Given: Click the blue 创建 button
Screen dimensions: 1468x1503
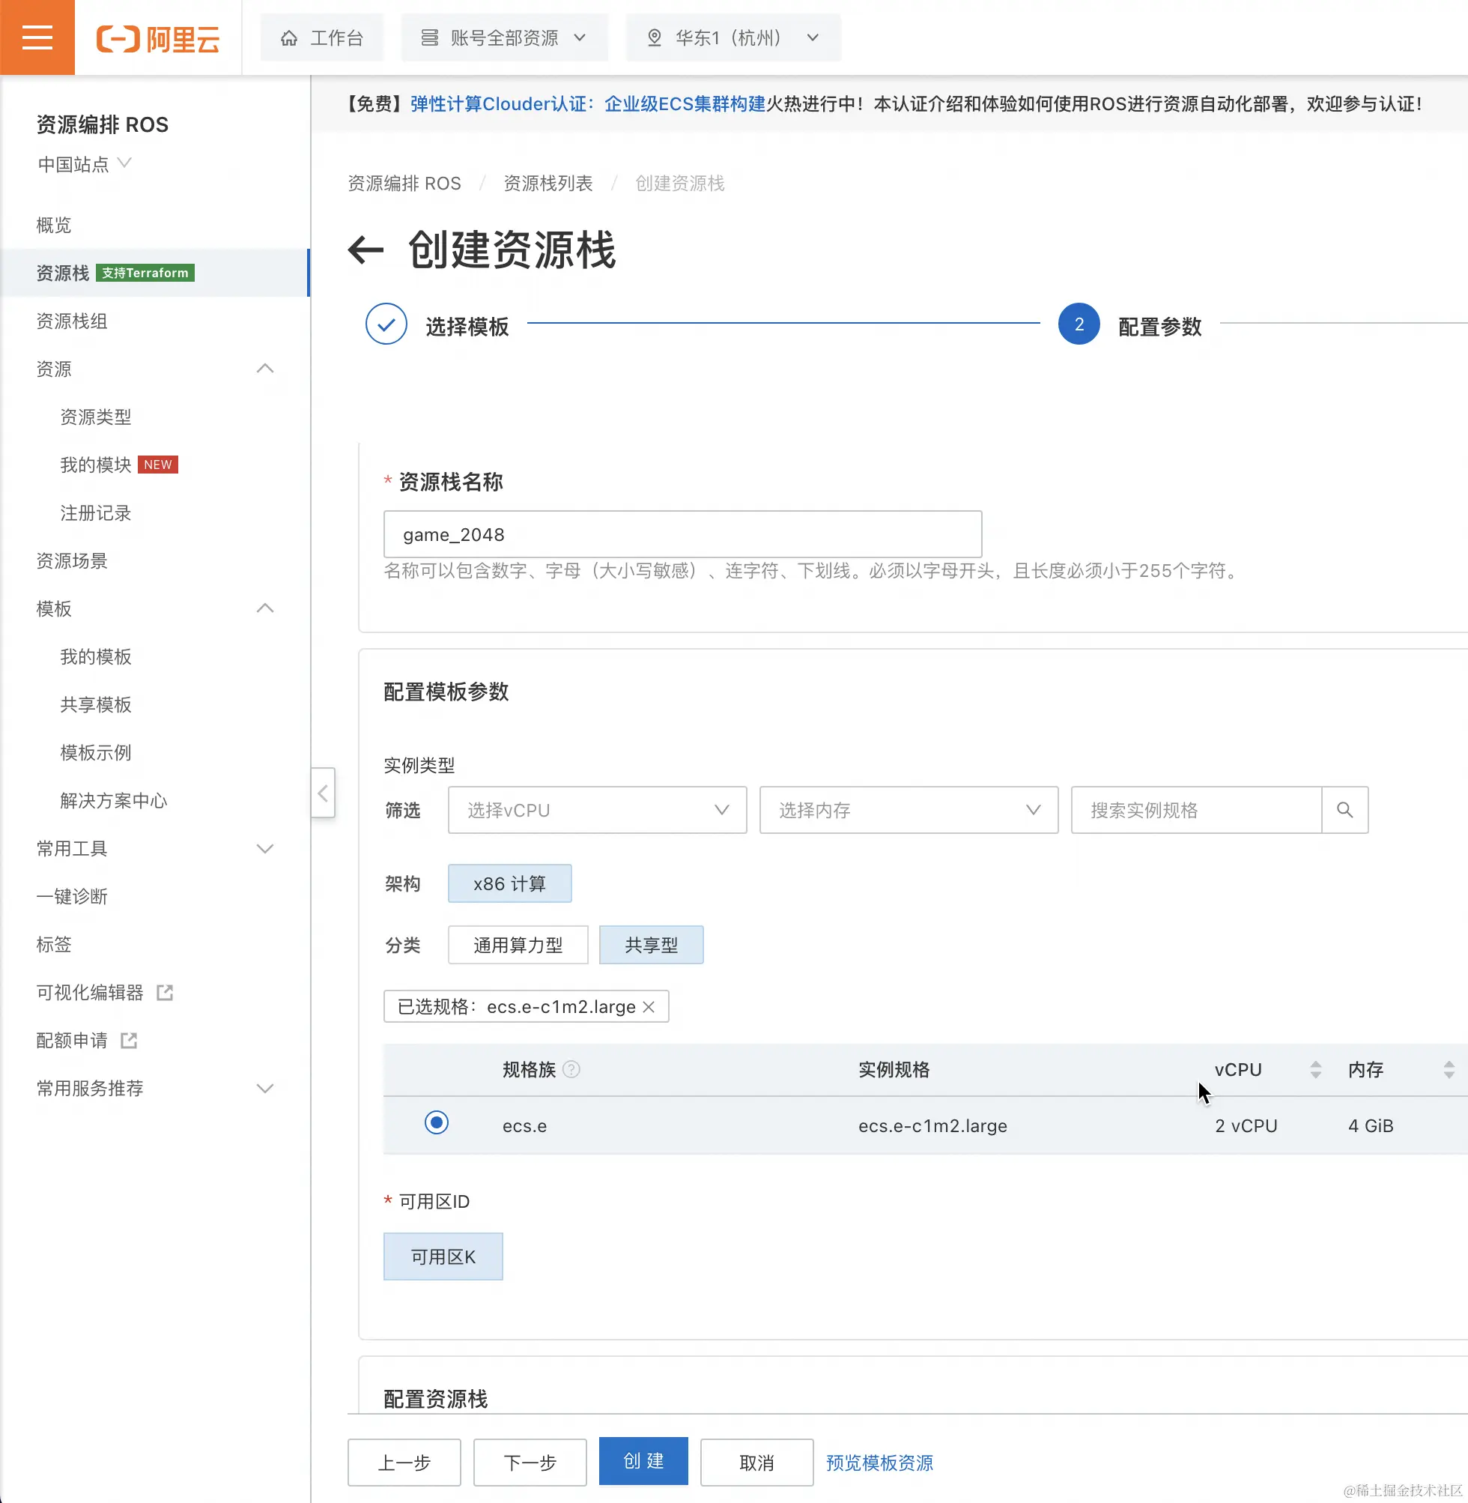Looking at the screenshot, I should tap(643, 1461).
